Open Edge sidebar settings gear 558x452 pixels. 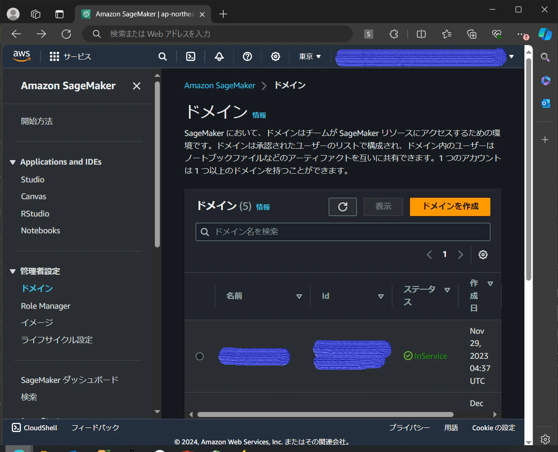coord(545,439)
